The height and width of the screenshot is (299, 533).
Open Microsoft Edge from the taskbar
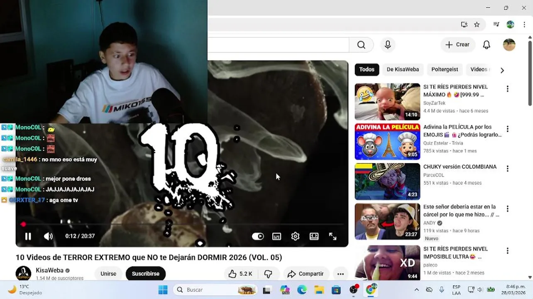pyautogui.click(x=302, y=290)
